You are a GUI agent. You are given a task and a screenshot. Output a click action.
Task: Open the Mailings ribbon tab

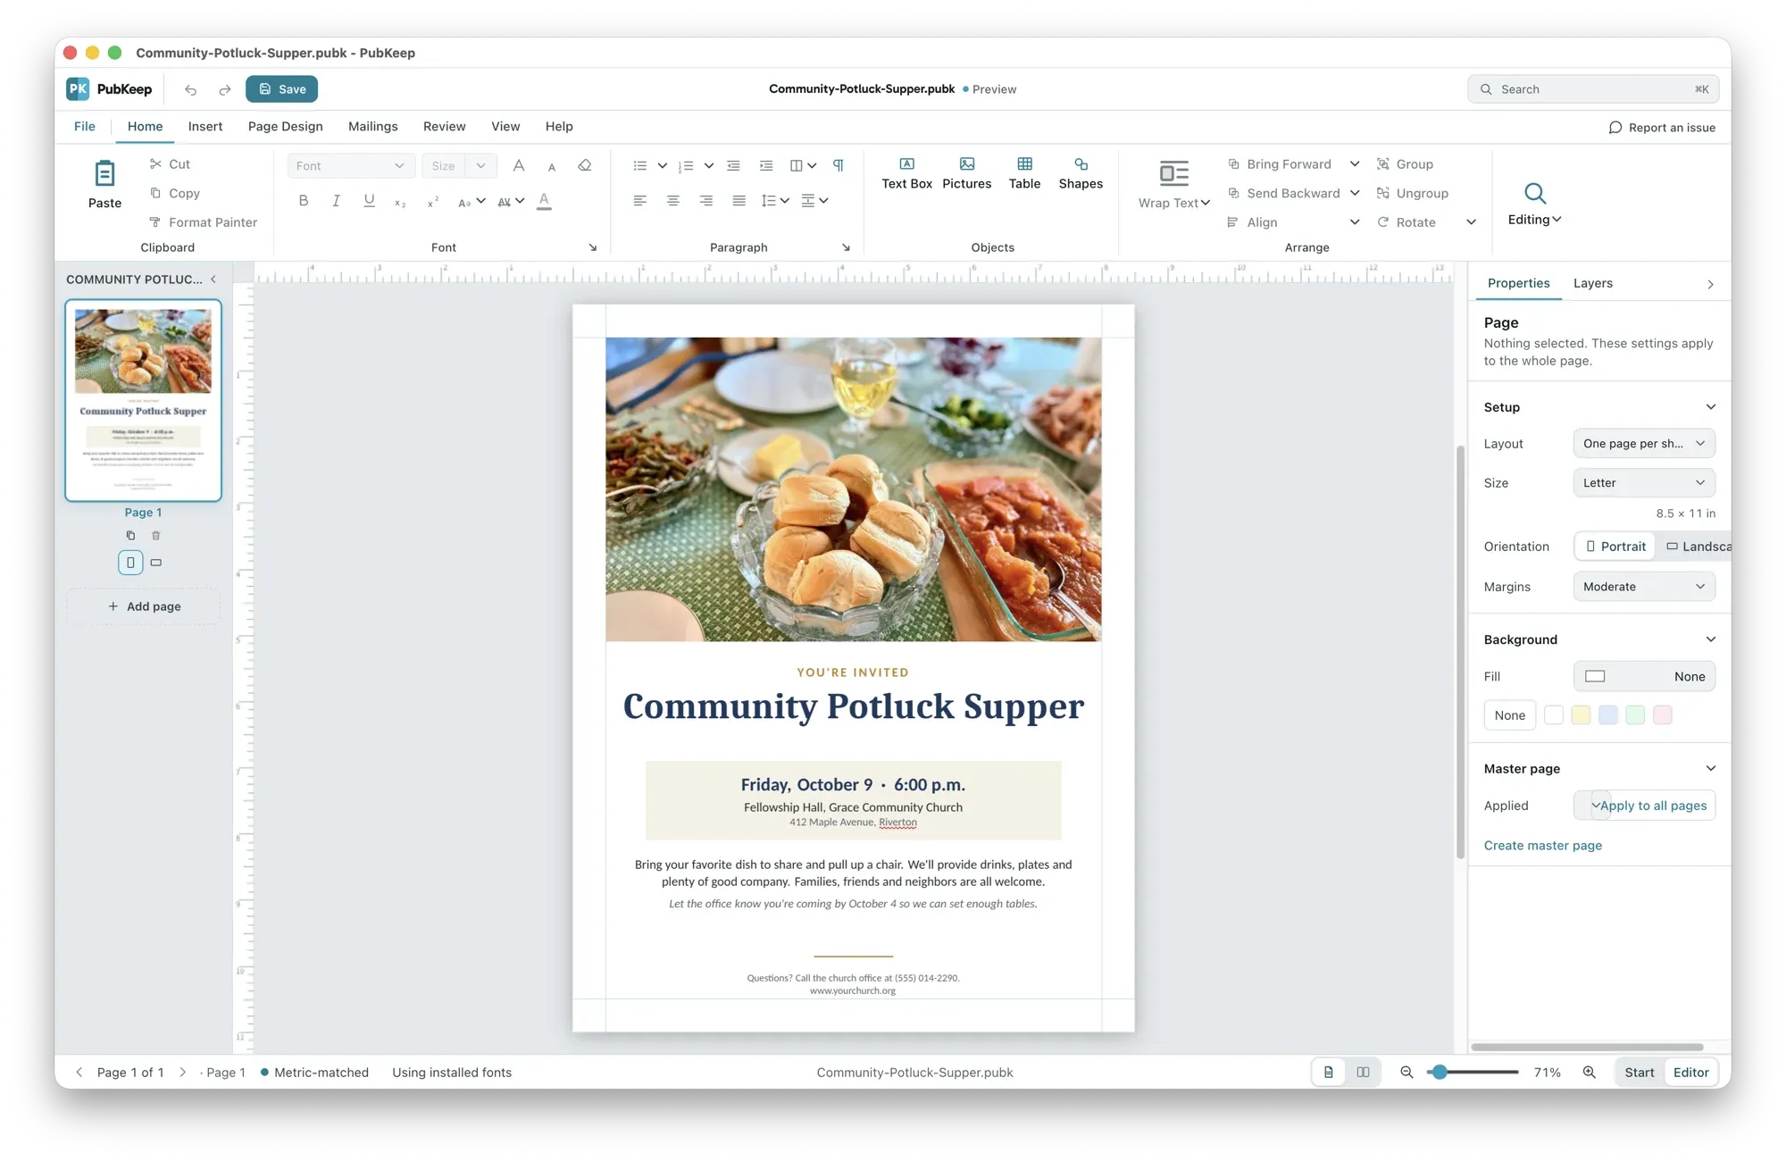pyautogui.click(x=372, y=127)
